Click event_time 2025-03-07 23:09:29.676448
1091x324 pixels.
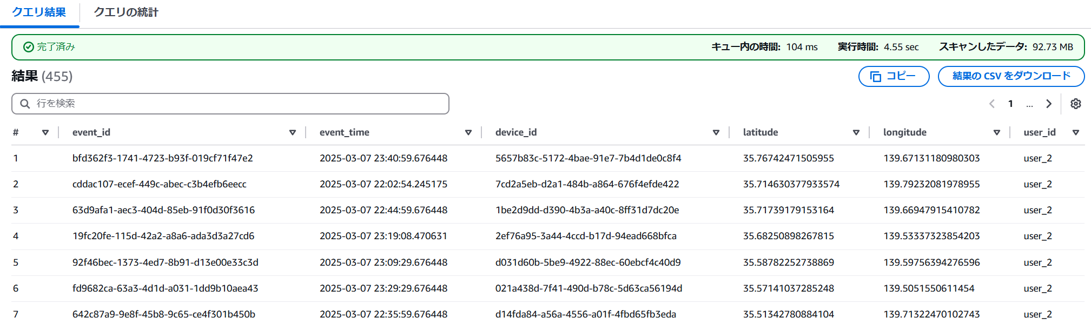383,262
